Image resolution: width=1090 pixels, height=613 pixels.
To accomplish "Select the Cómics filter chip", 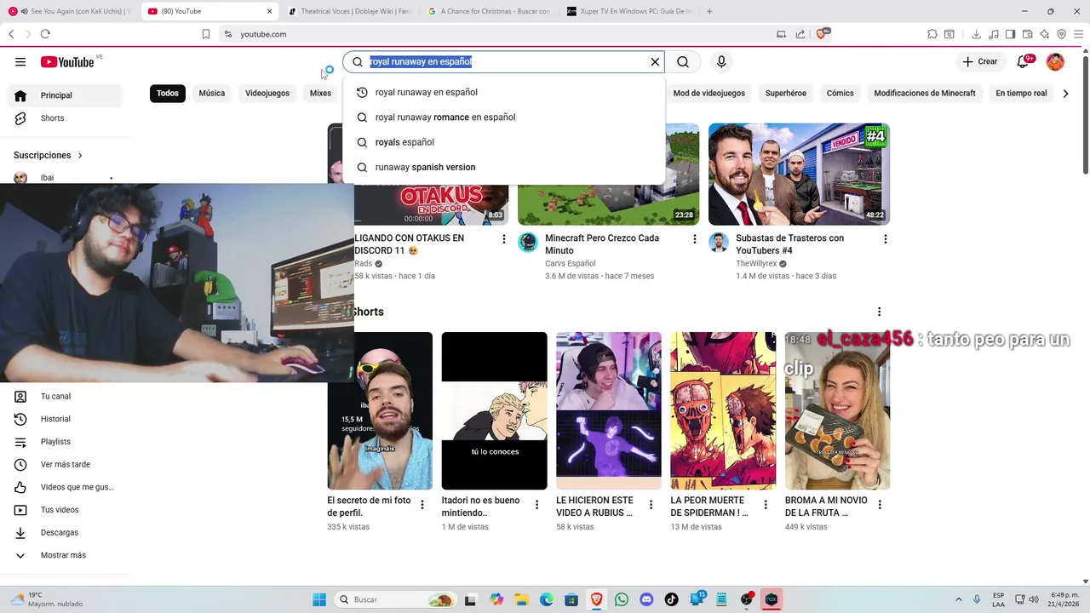I will (840, 94).
